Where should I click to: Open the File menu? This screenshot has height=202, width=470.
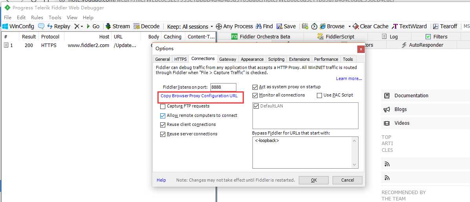click(x=7, y=17)
